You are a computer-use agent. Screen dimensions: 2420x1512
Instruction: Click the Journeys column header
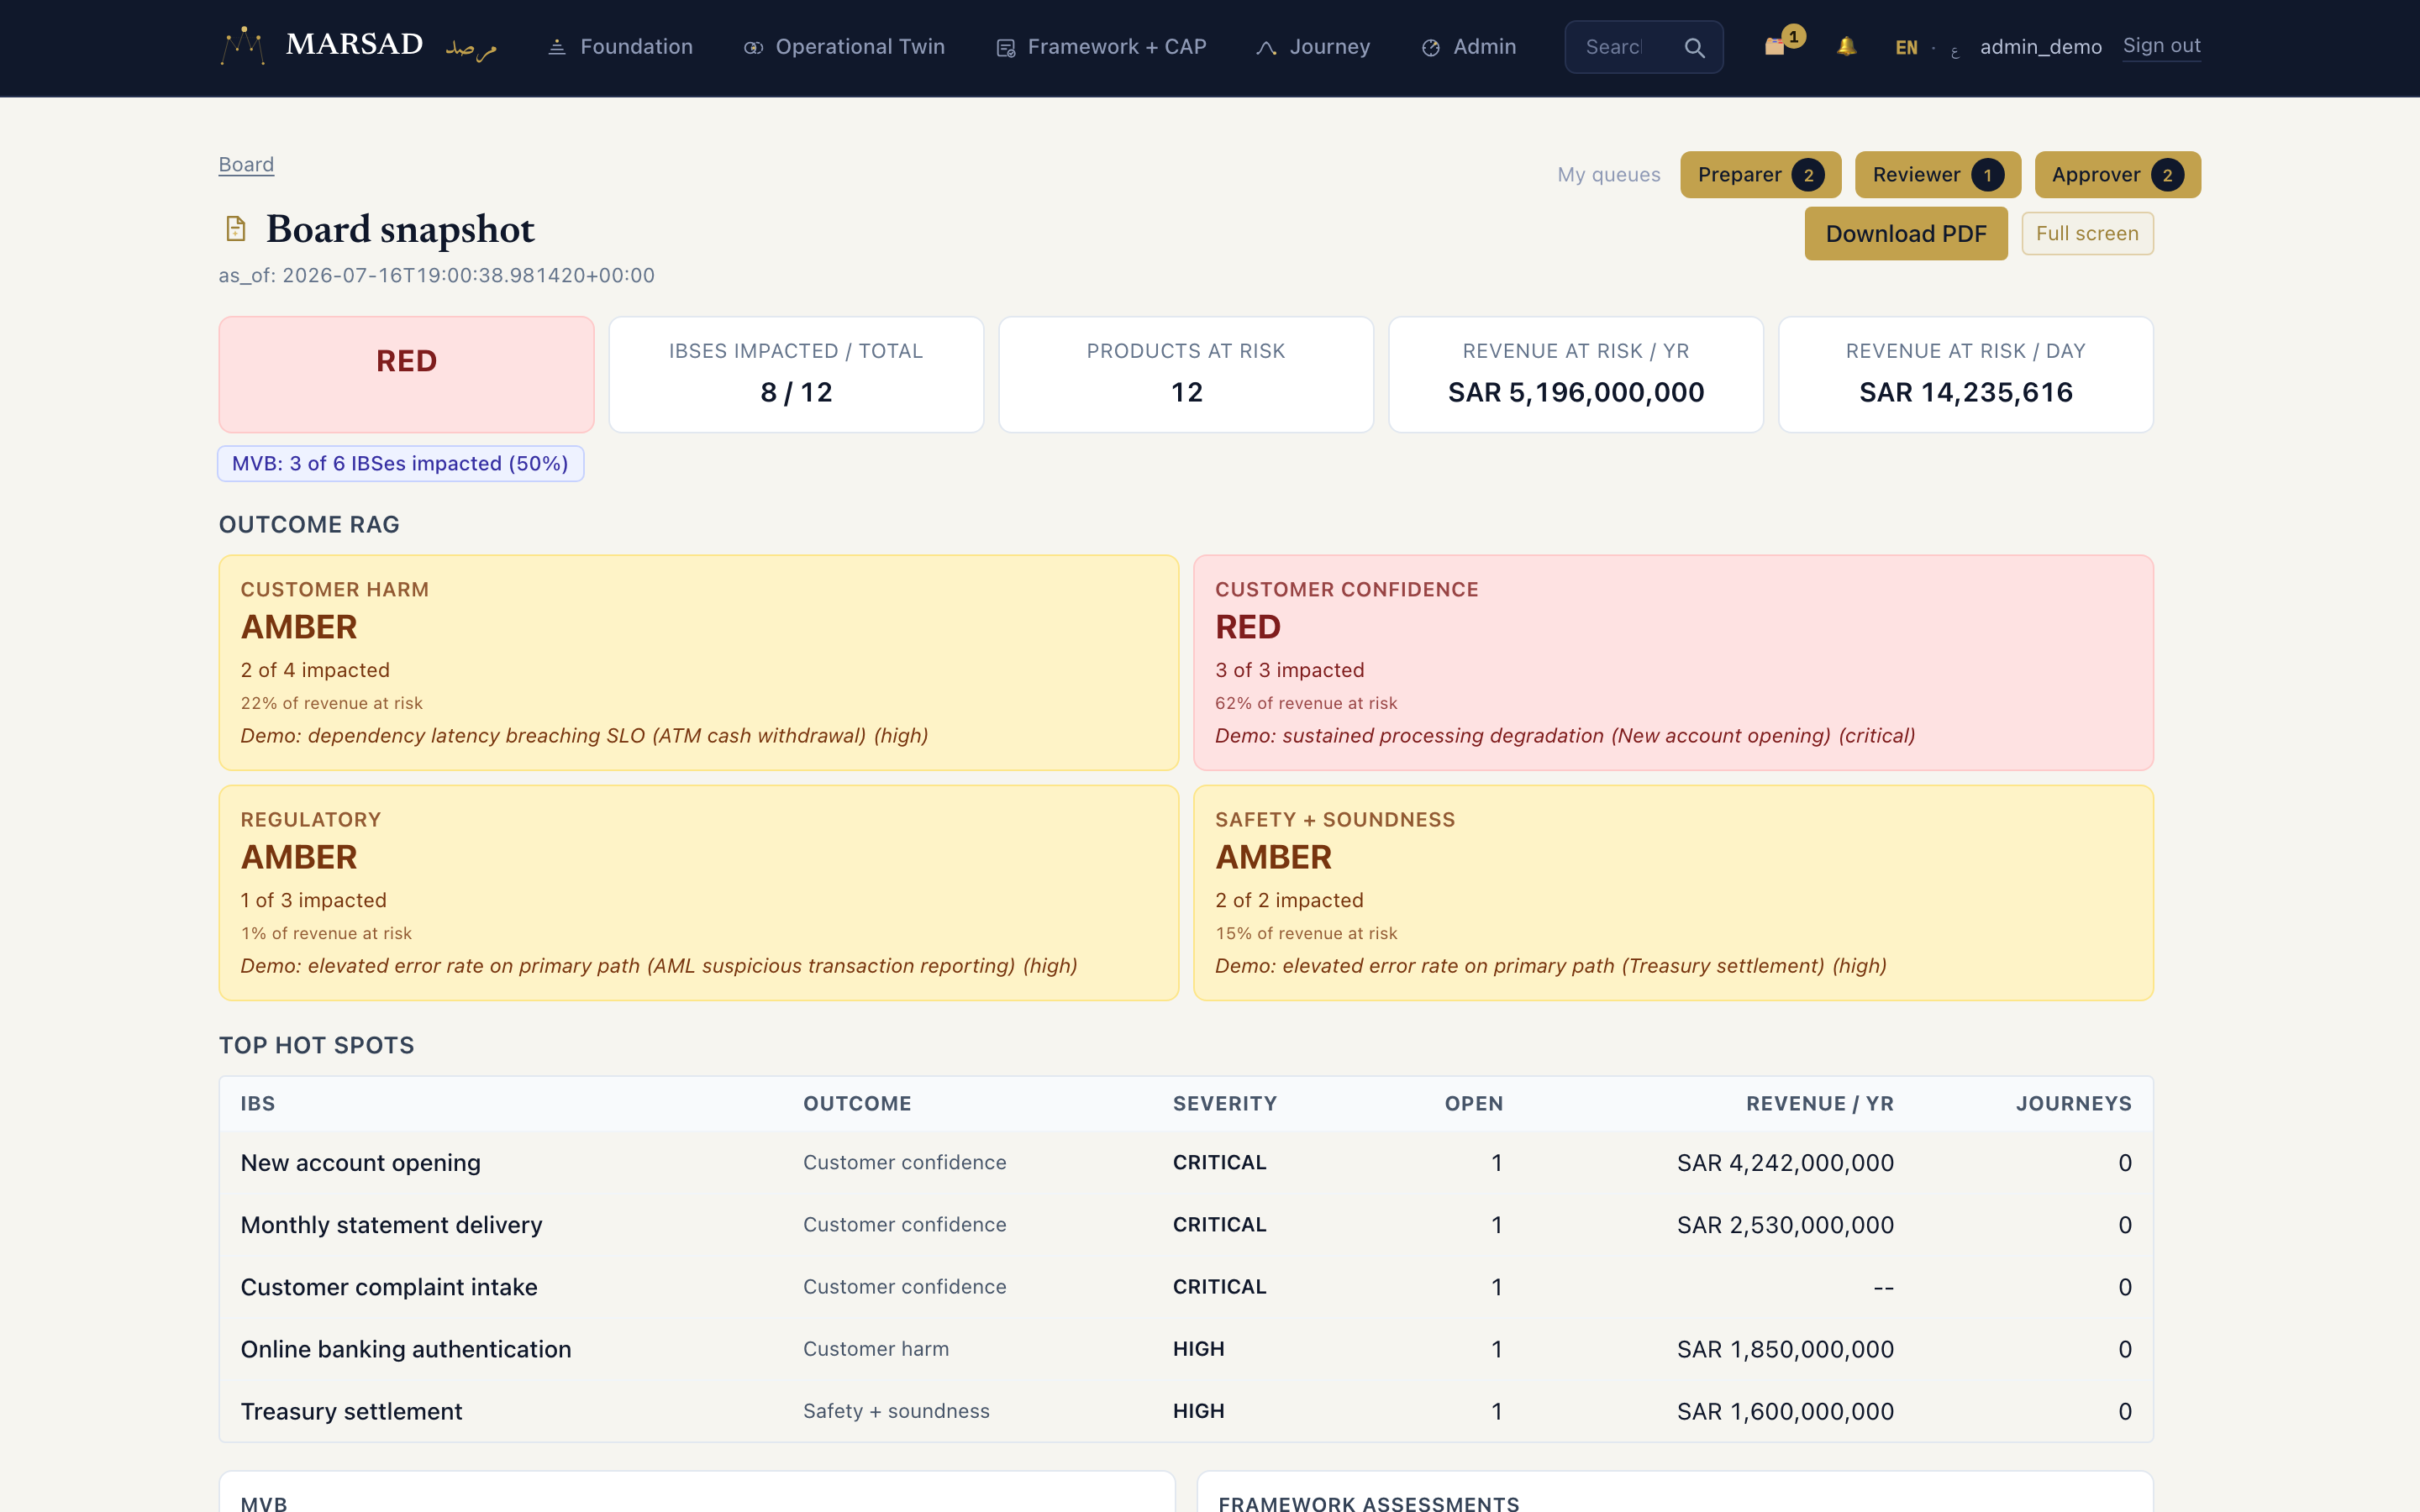pos(2074,1104)
